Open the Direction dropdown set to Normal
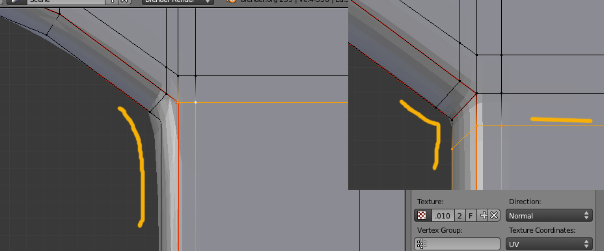604x251 pixels. coord(549,216)
